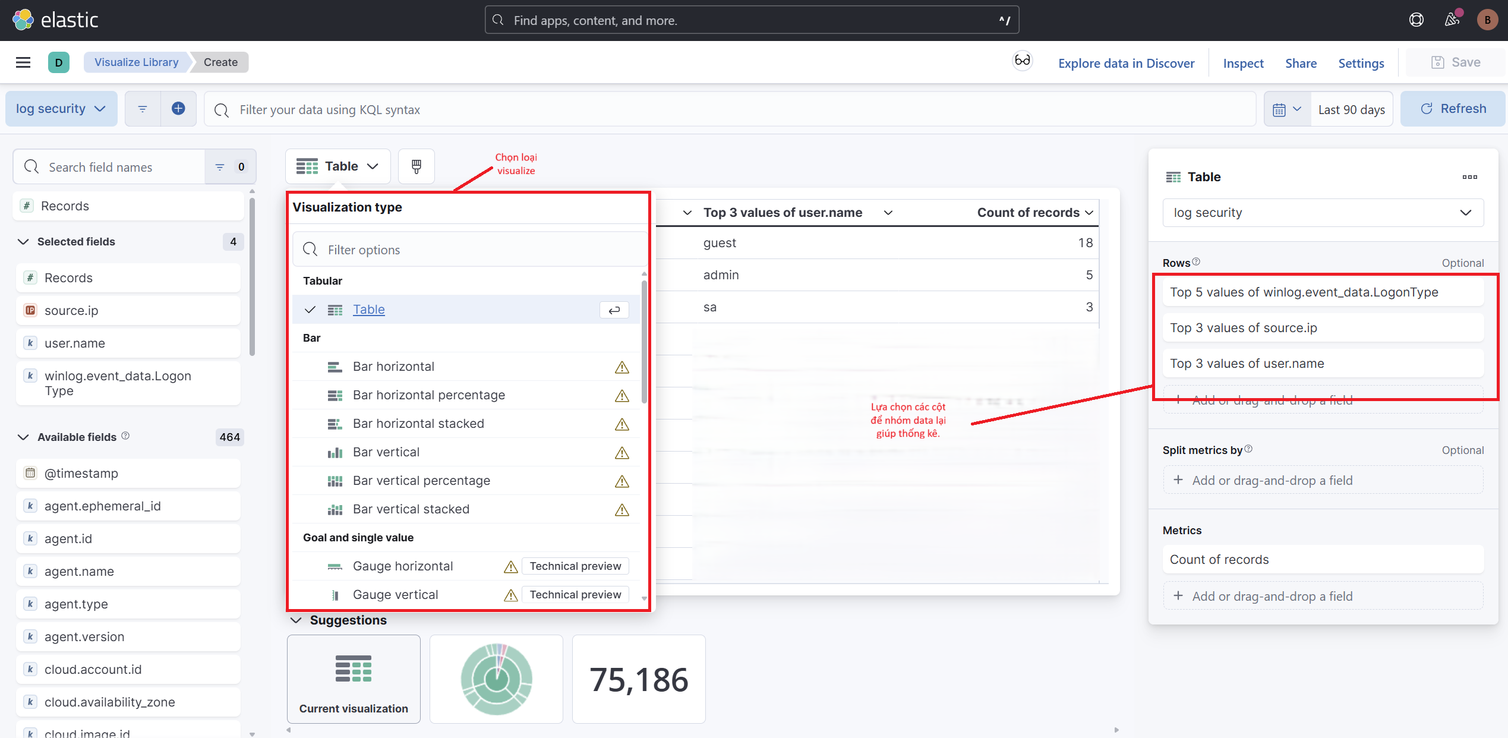Click the add filter plus icon

click(178, 109)
